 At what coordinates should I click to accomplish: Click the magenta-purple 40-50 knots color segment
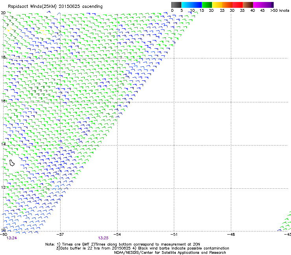coord(263,5)
